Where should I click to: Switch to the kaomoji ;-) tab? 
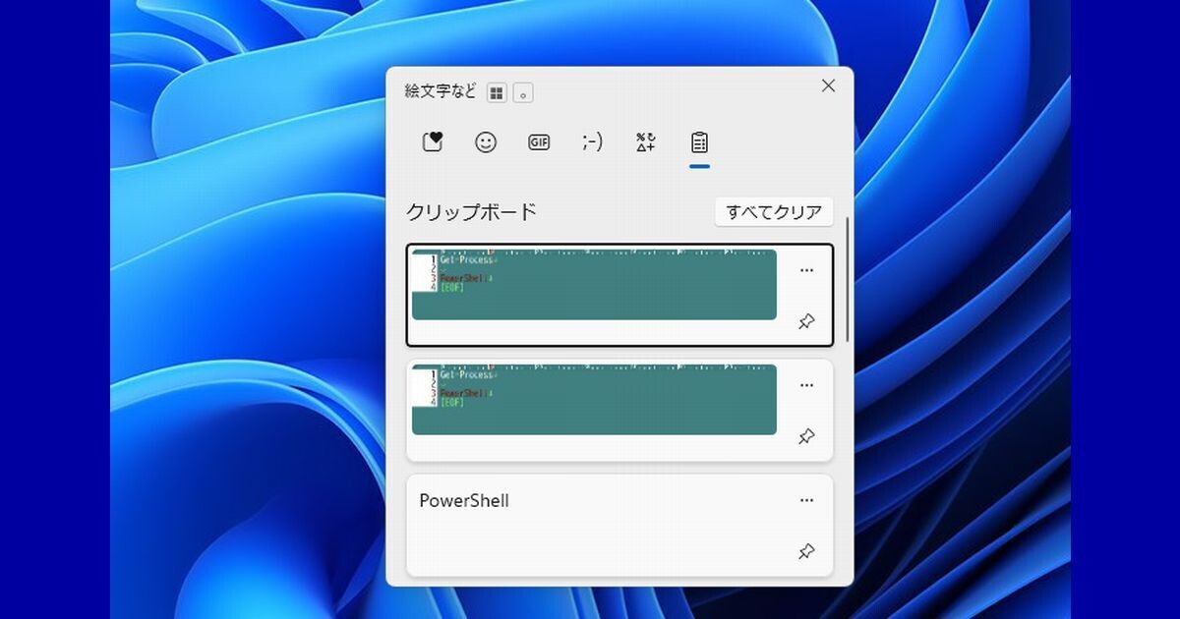[592, 142]
